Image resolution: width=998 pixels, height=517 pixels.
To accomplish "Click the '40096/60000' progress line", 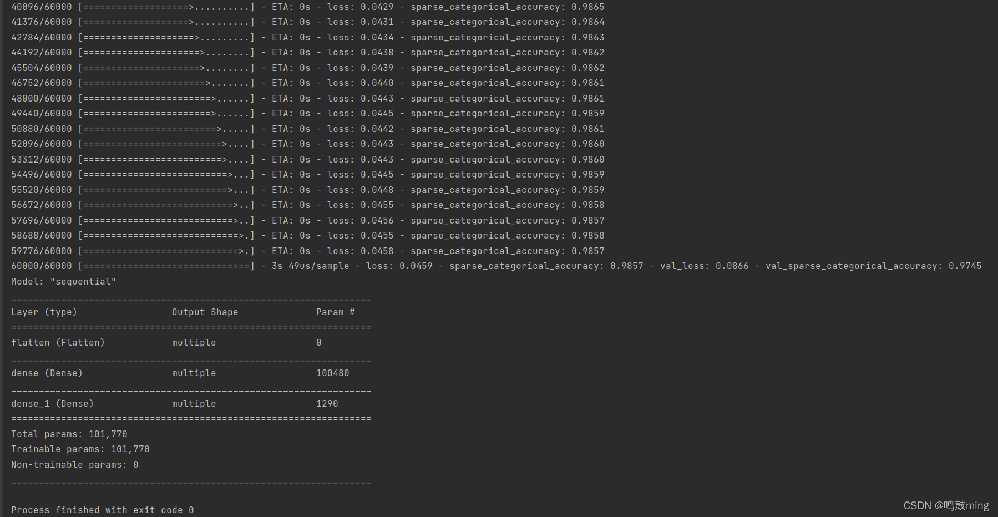I will pos(308,7).
